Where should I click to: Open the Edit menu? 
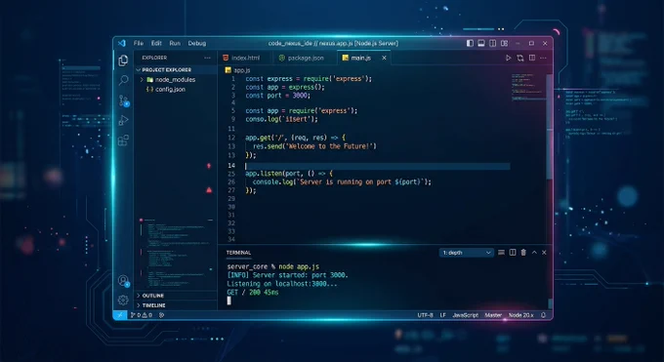(156, 43)
